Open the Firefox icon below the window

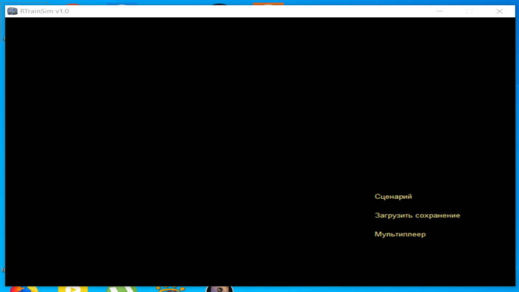[x=24, y=289]
